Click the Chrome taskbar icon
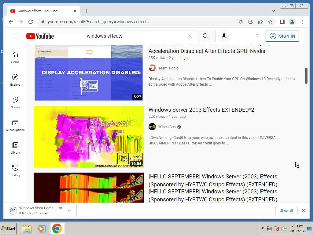The image size is (313, 235). pos(57,229)
